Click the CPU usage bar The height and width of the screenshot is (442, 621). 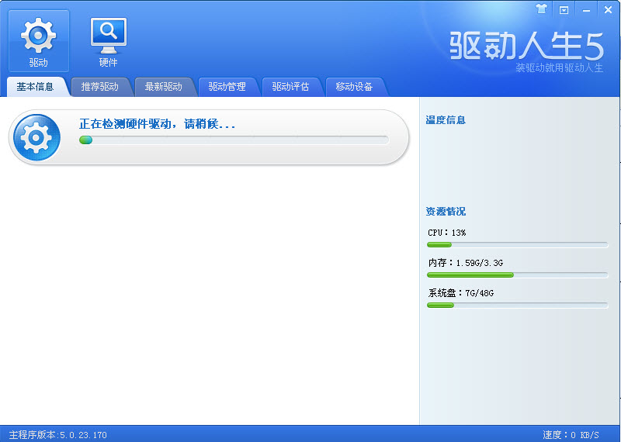517,245
